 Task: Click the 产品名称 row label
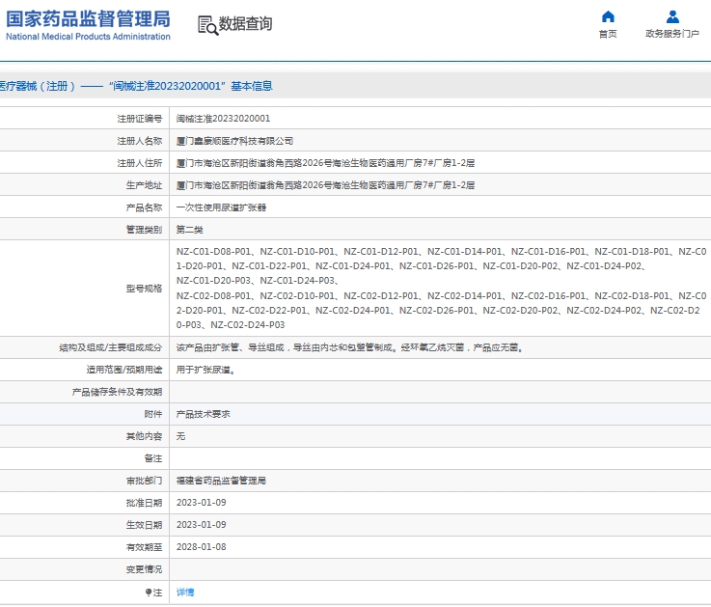144,207
